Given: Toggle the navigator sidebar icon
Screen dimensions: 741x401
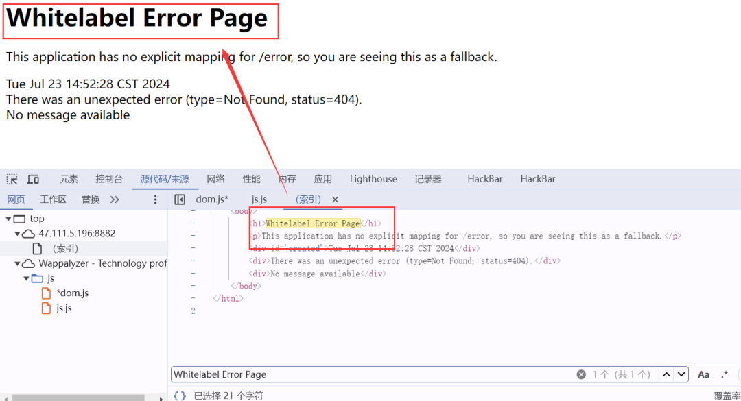Looking at the screenshot, I should click(x=180, y=199).
